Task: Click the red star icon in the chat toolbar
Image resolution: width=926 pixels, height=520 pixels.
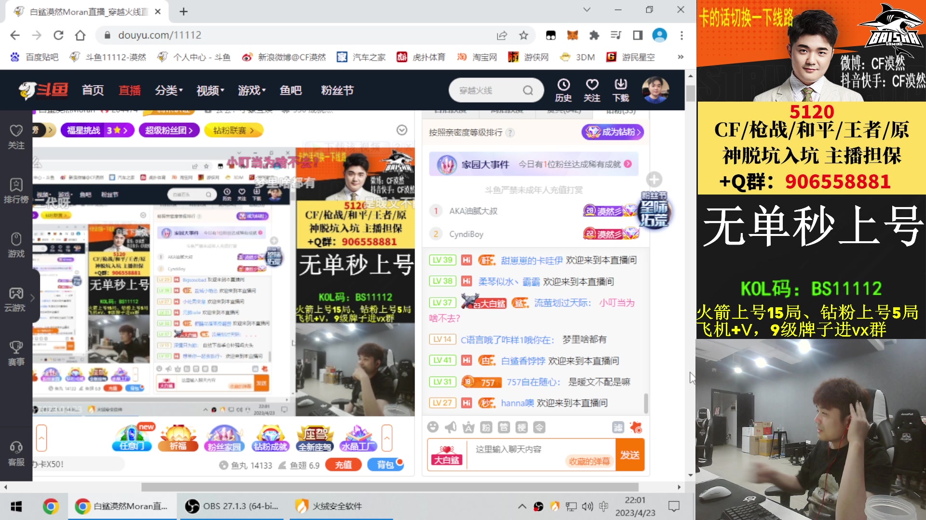Action: pos(636,427)
